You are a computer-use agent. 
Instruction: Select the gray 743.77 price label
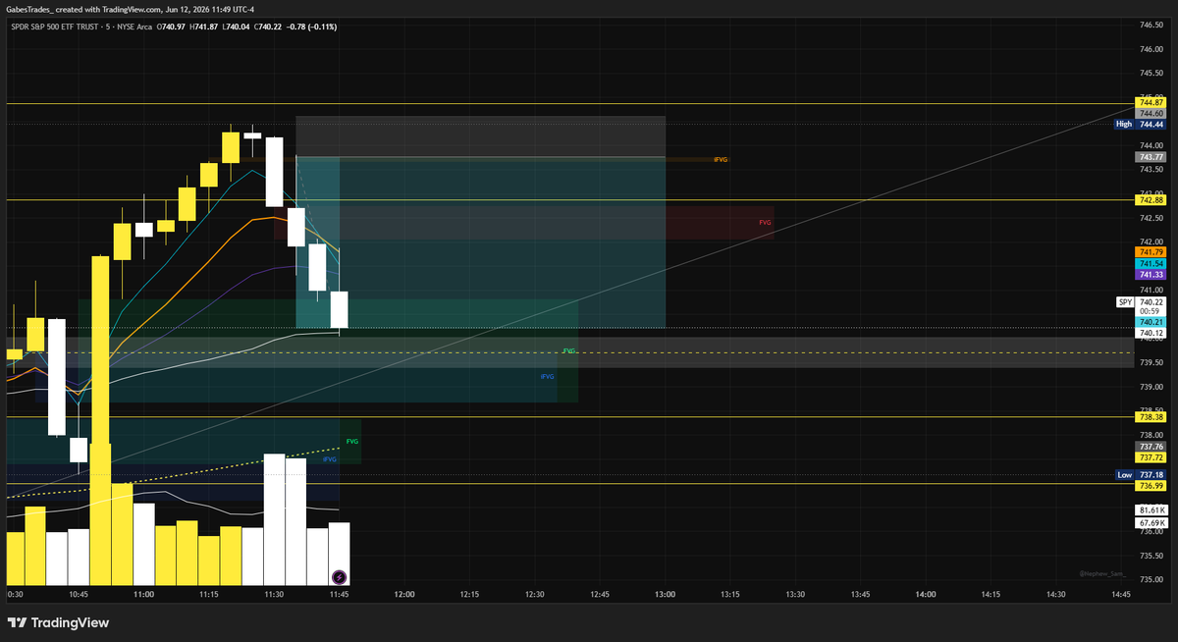click(1151, 157)
